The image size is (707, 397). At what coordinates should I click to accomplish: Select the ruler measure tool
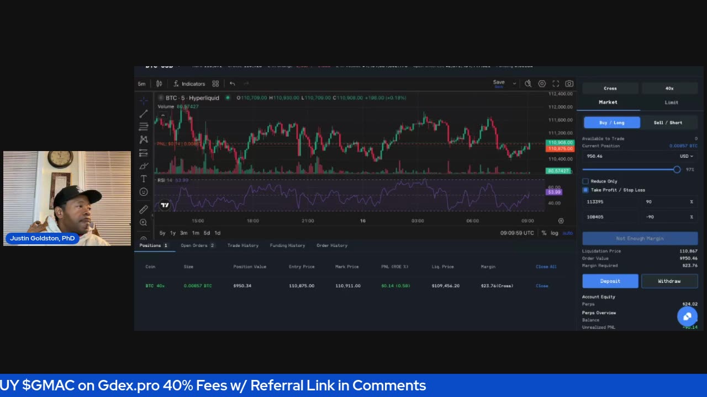click(144, 210)
